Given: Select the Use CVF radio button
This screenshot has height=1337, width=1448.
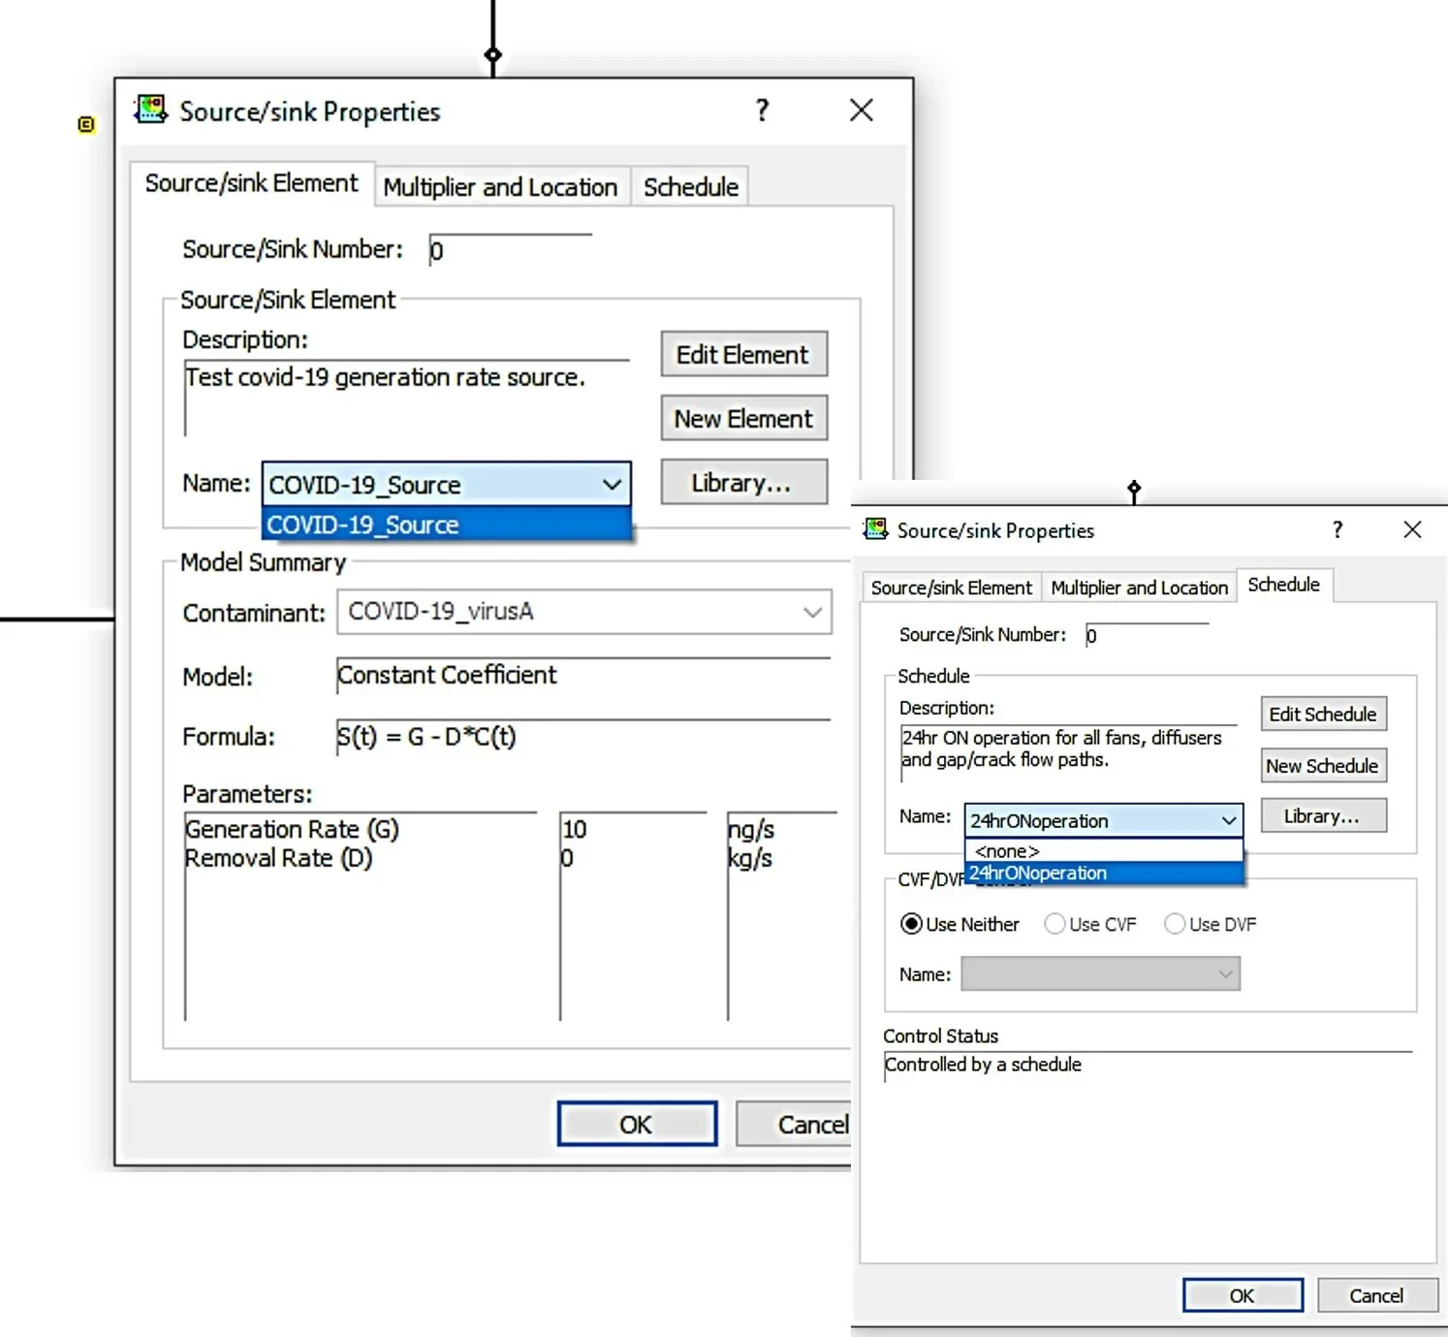Looking at the screenshot, I should [x=1055, y=923].
